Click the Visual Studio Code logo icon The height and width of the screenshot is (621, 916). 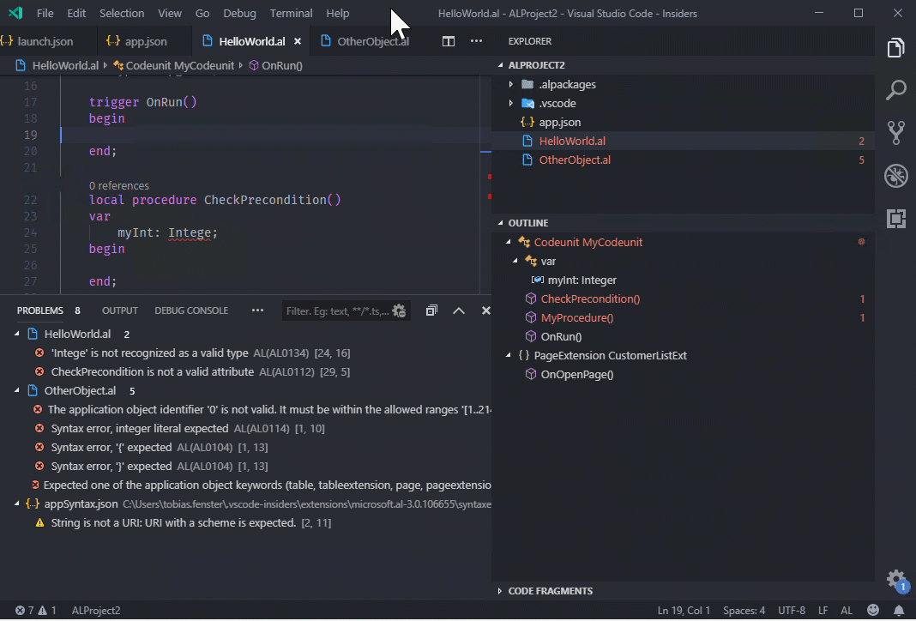tap(15, 13)
